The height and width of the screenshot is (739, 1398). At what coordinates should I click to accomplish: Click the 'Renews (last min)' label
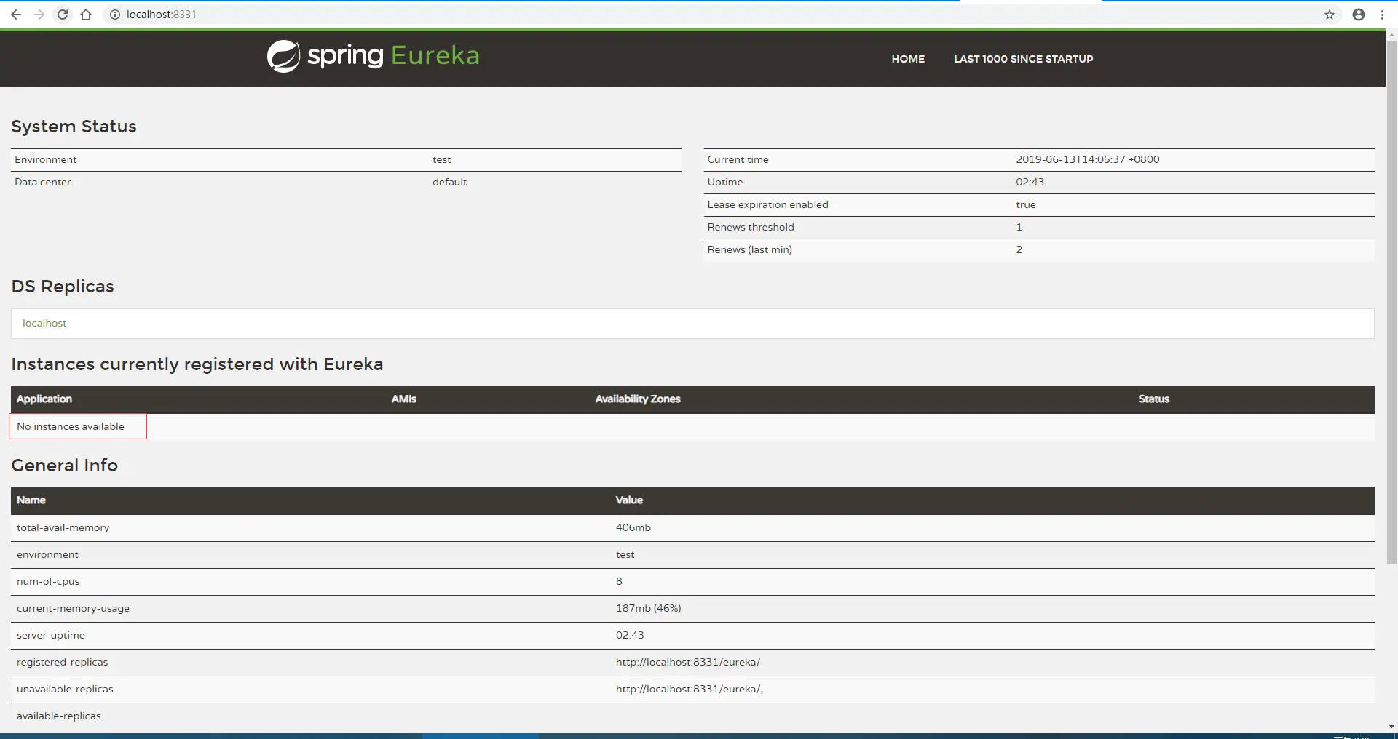pos(750,250)
